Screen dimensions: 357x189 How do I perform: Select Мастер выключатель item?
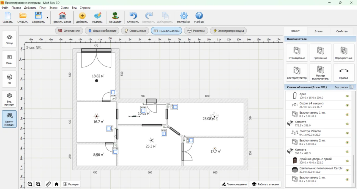(320, 73)
